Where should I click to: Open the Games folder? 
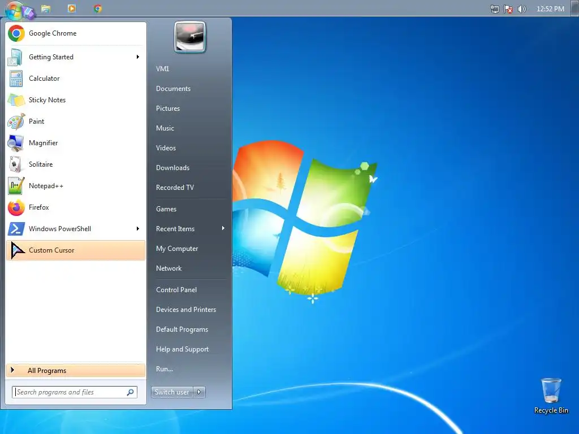(166, 209)
